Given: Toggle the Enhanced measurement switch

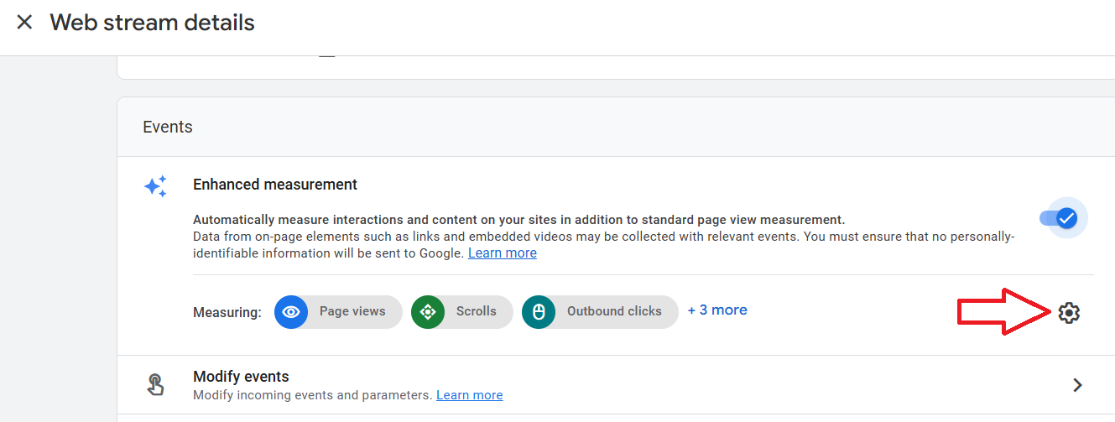Looking at the screenshot, I should (x=1062, y=218).
